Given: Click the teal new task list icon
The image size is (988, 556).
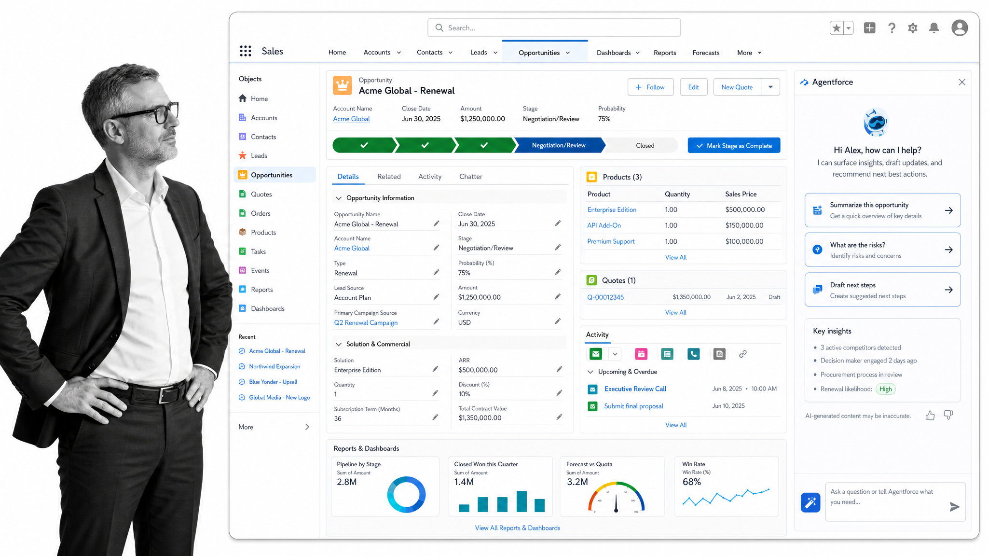Looking at the screenshot, I should tap(667, 354).
